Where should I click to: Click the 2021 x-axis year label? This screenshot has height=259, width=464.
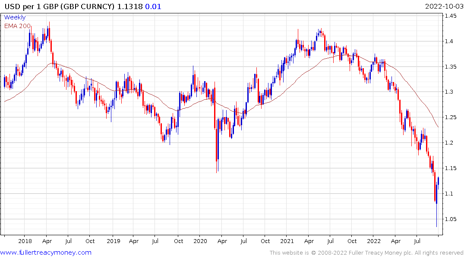tap(287, 241)
